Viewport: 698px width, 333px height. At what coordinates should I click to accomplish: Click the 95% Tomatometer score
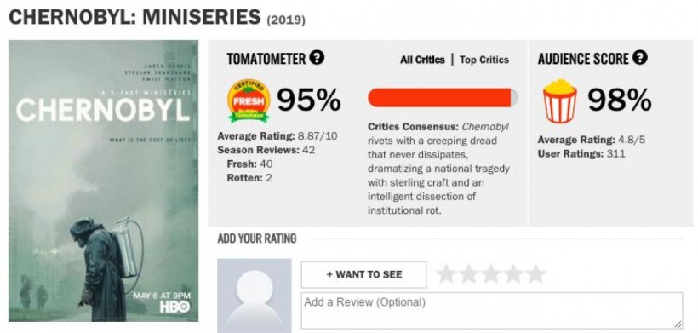tap(309, 100)
